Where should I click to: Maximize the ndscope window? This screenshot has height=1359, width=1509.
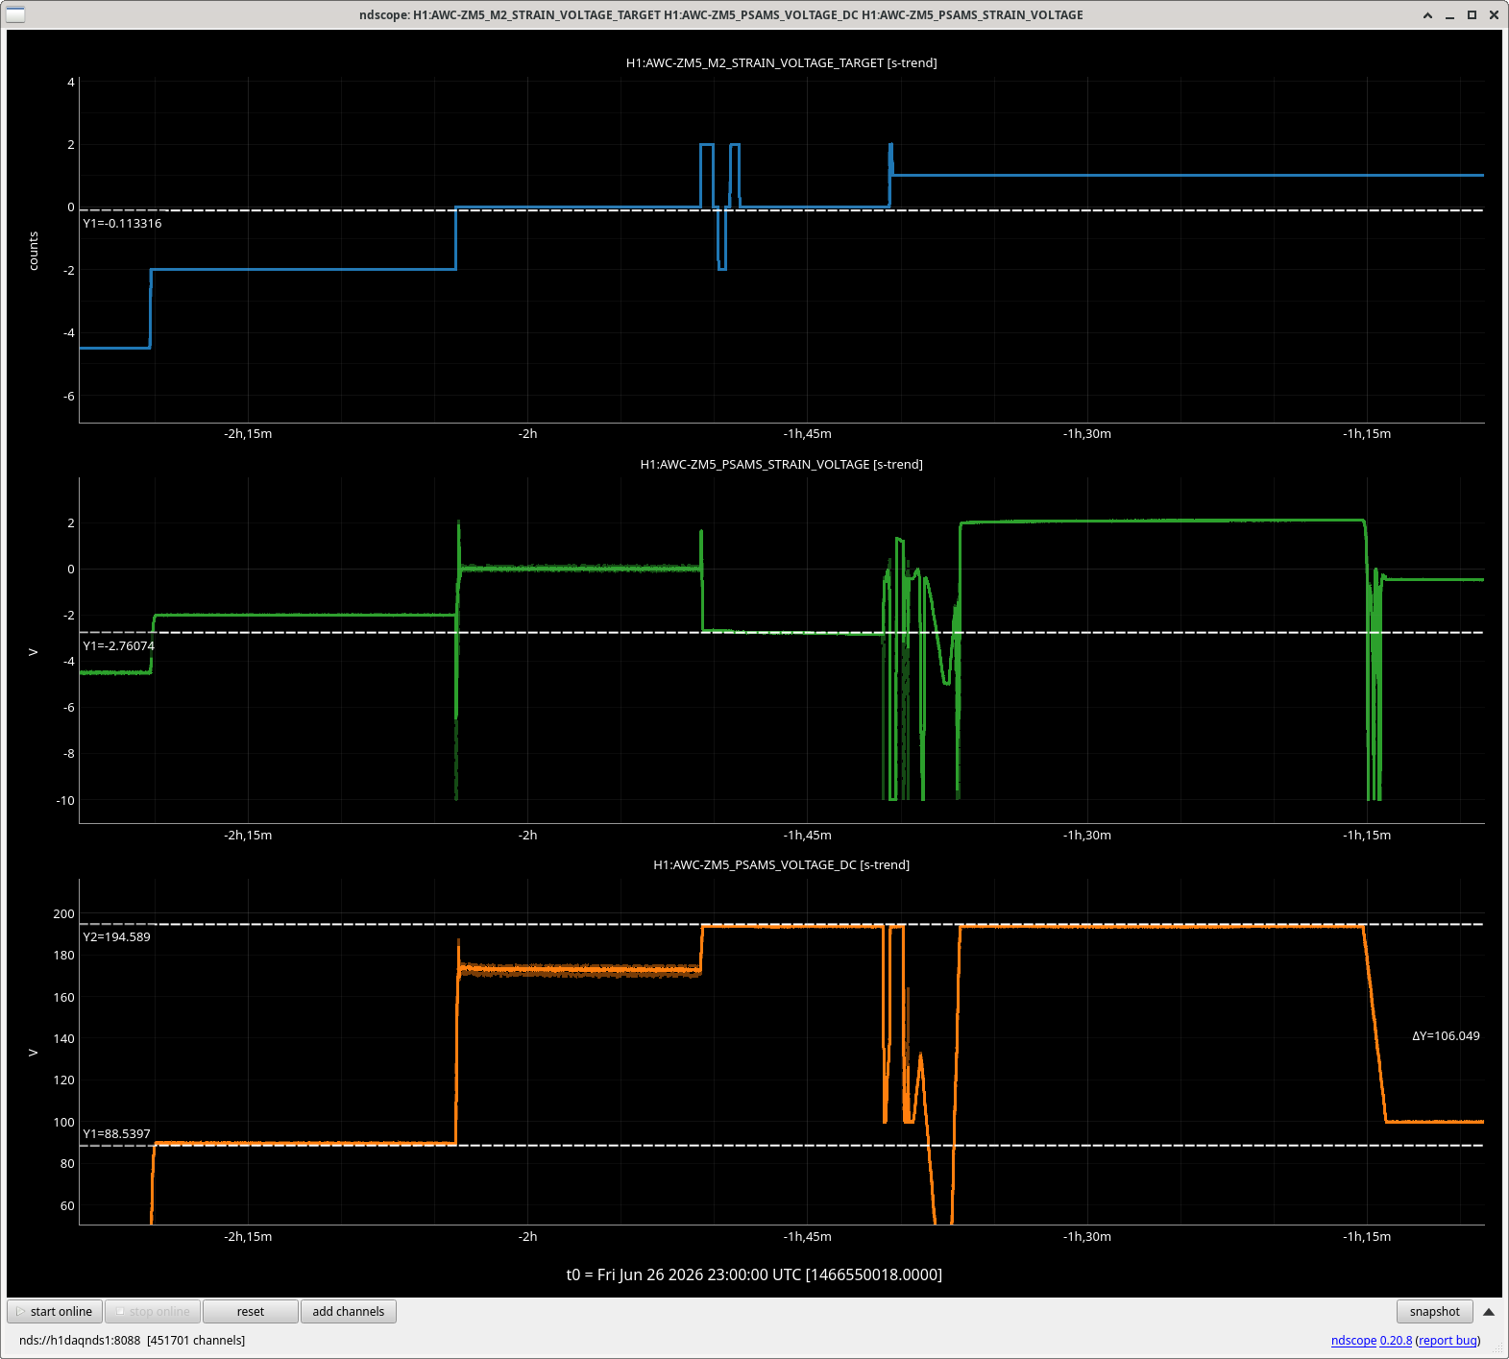point(1472,14)
